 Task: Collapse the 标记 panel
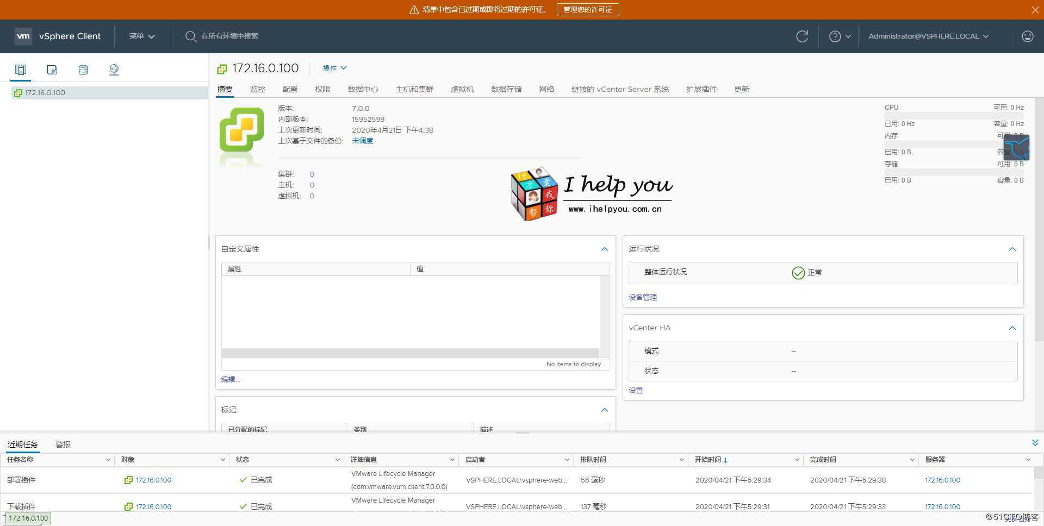(x=604, y=410)
